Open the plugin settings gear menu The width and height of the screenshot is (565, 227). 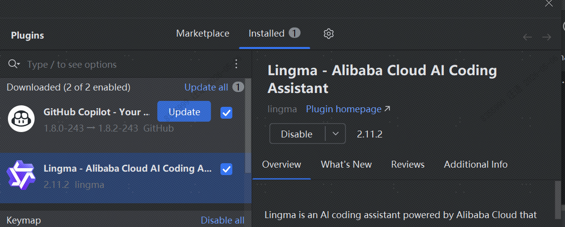[328, 34]
